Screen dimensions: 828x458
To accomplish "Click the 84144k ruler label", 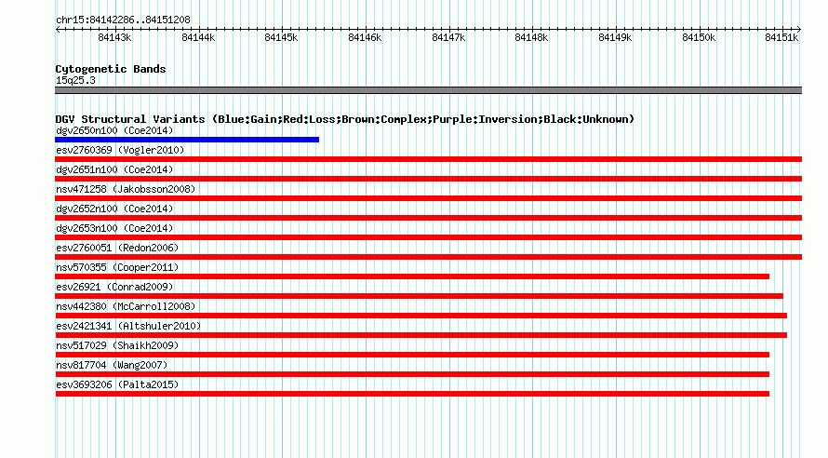I will coord(198,37).
